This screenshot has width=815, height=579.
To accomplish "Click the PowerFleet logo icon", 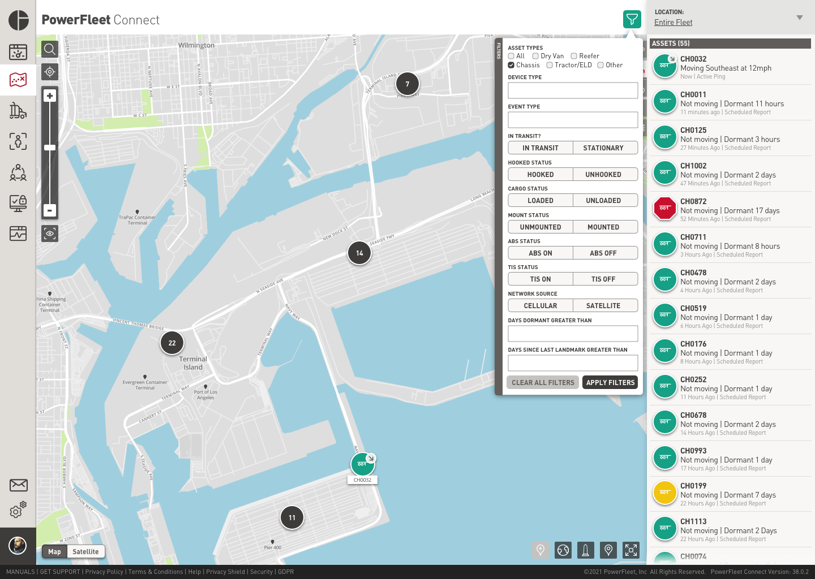I will (18, 20).
